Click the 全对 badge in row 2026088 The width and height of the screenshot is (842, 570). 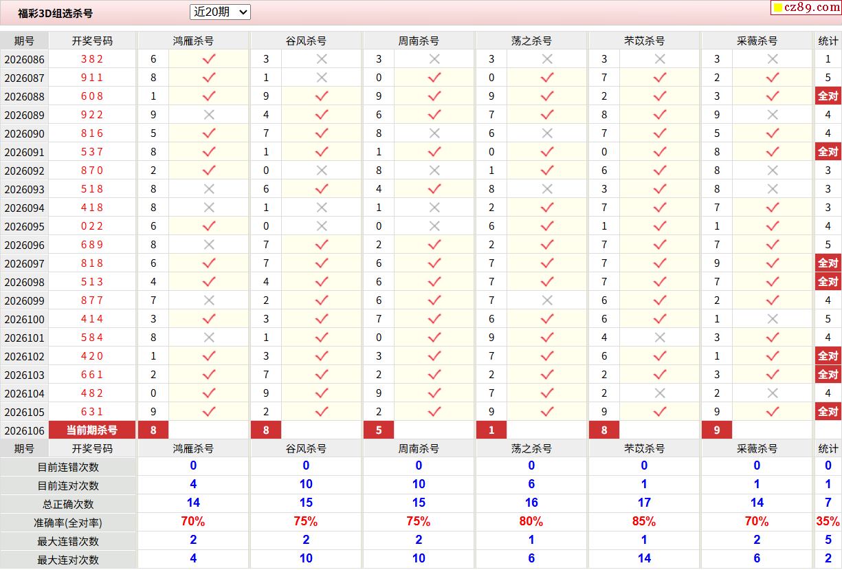pyautogui.click(x=828, y=96)
